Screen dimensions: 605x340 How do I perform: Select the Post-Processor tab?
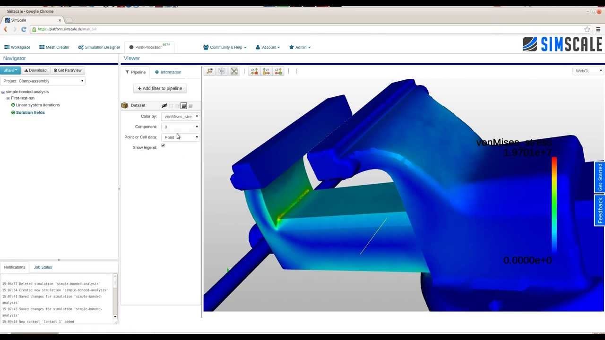(x=149, y=47)
